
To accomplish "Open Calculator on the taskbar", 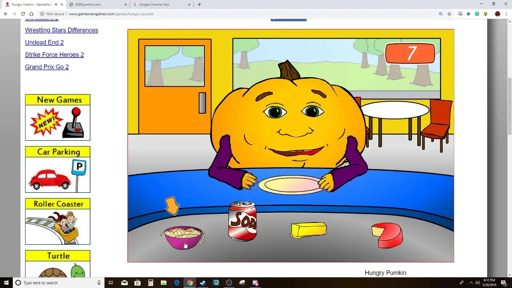I will pyautogui.click(x=150, y=283).
